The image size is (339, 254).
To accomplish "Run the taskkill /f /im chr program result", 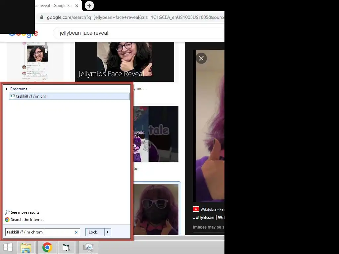I will point(70,96).
